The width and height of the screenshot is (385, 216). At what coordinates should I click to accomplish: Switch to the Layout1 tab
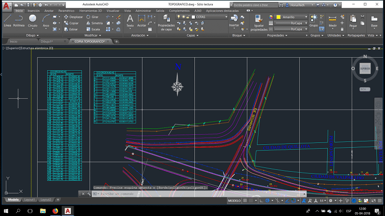(29, 200)
